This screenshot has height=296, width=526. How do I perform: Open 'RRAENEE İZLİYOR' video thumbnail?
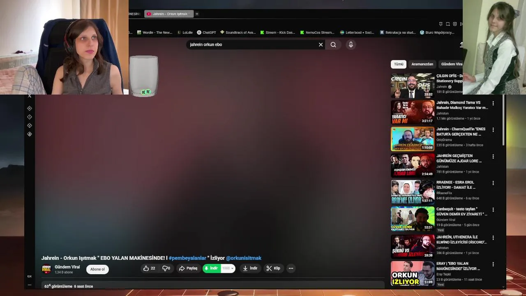(413, 192)
